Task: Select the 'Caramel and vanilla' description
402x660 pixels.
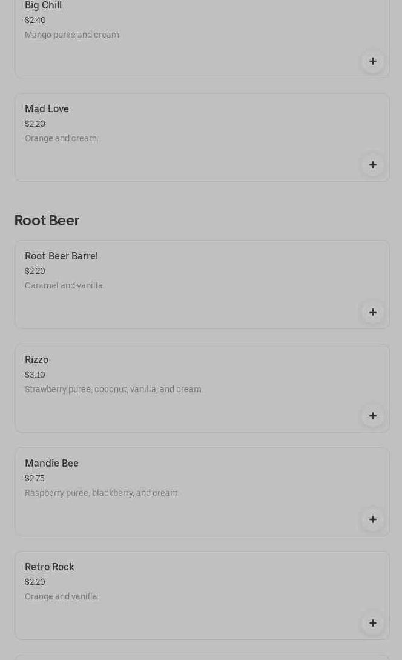Action: (x=65, y=286)
